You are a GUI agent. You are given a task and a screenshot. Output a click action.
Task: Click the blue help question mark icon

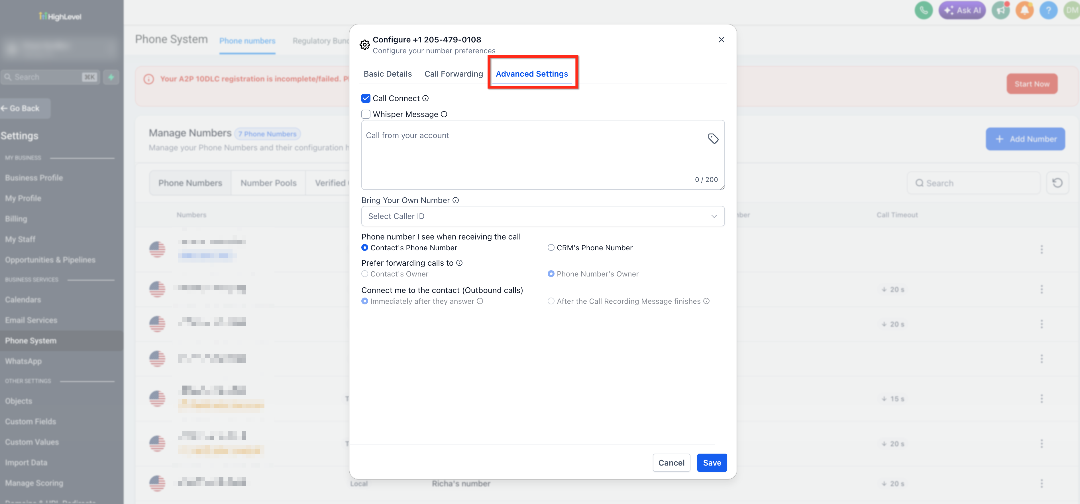tap(1048, 11)
